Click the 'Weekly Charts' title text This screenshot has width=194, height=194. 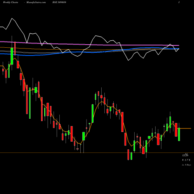(10, 2)
